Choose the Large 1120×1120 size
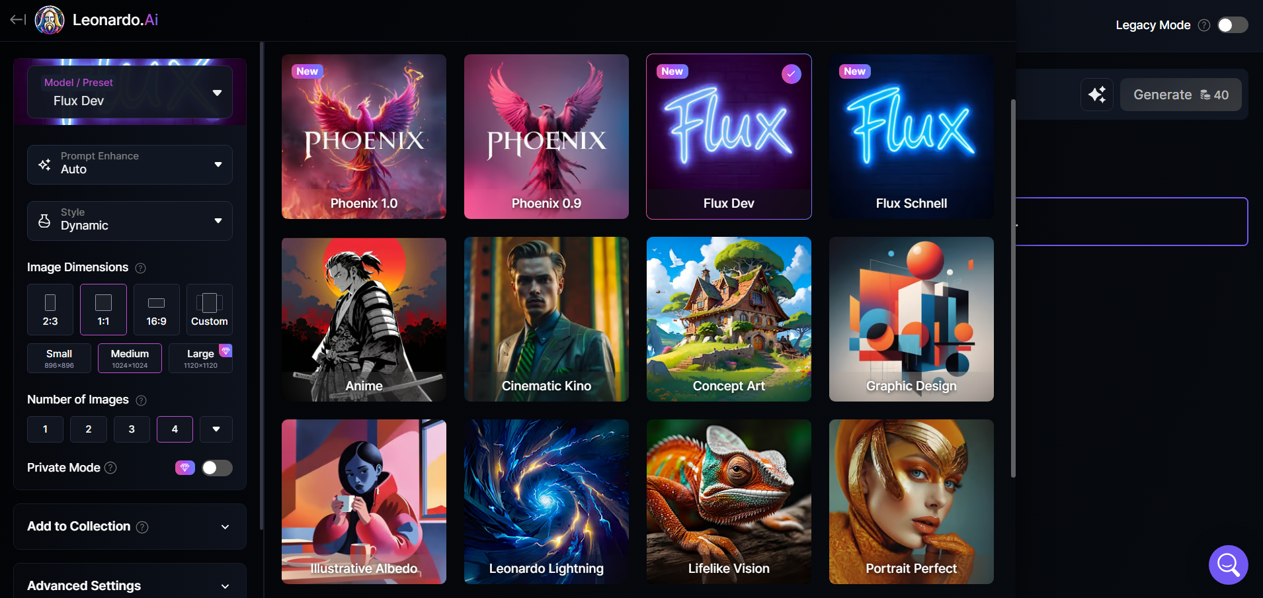Screen dimensions: 1263x598 point(200,359)
